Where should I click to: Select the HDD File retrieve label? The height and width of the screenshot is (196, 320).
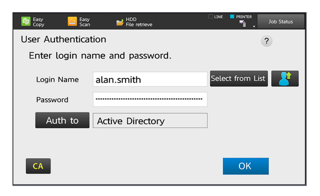139,22
